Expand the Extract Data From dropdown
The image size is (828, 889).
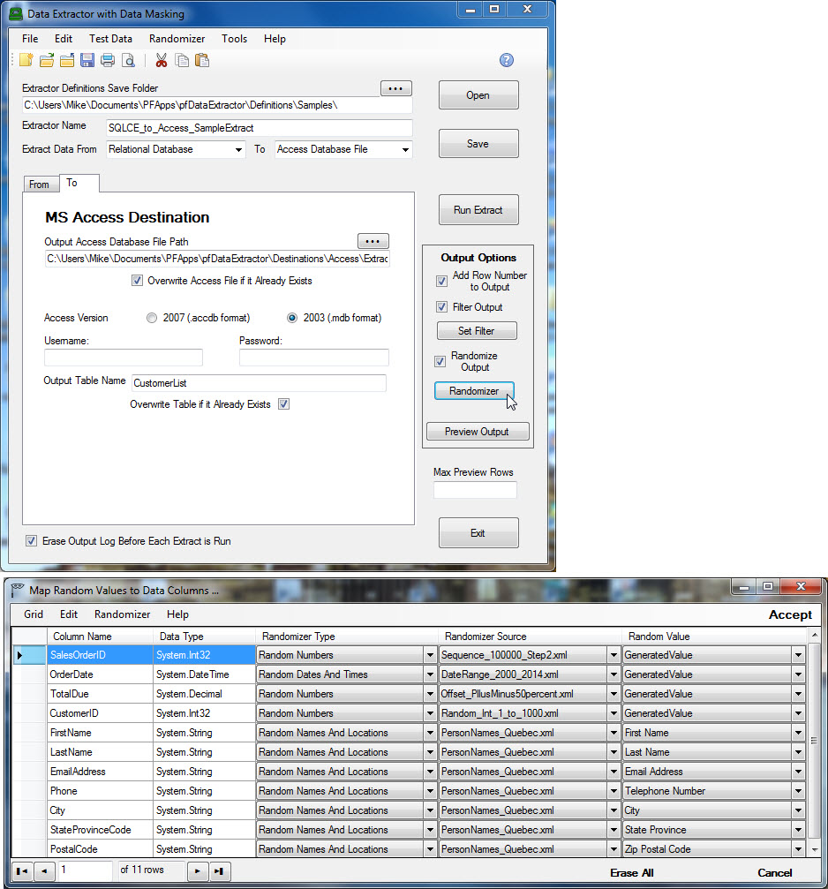coord(238,150)
